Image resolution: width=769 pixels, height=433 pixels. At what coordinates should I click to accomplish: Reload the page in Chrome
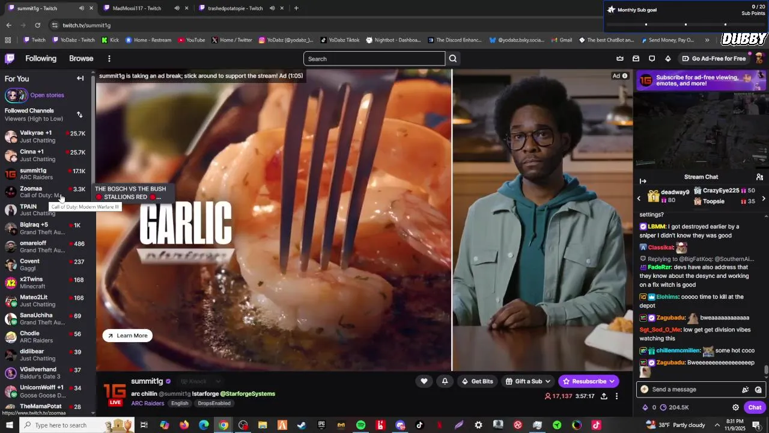(37, 25)
